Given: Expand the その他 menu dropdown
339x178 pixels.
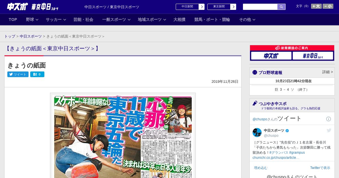Looking at the screenshot, I should pos(247,19).
